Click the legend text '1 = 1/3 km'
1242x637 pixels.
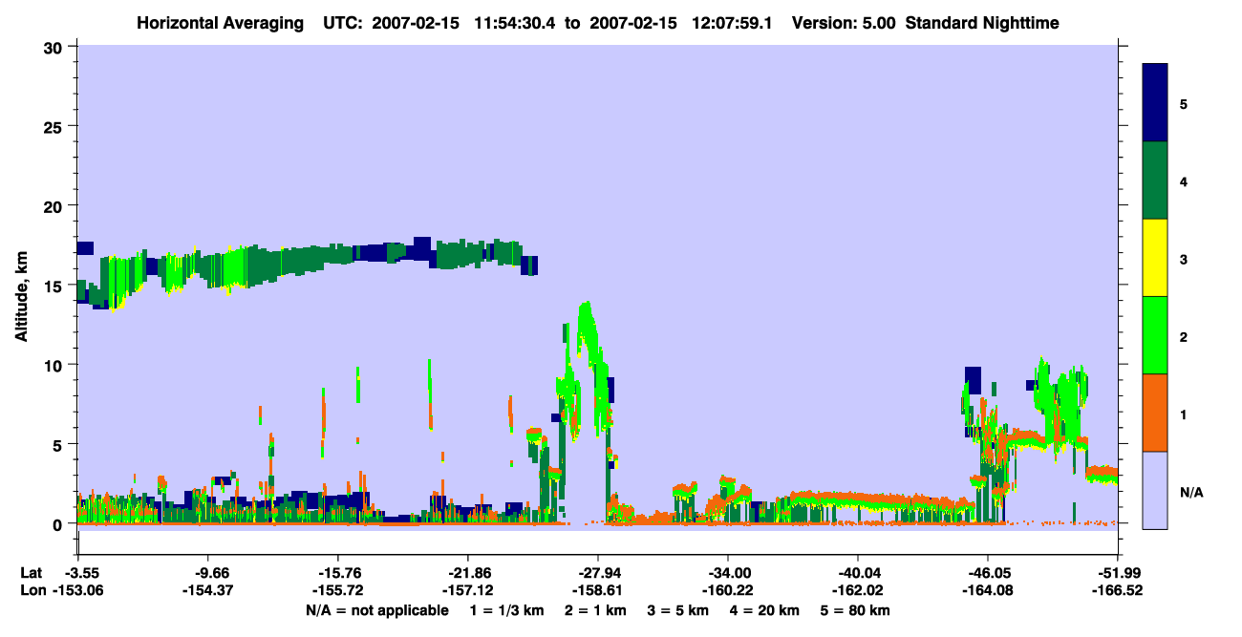tap(506, 610)
